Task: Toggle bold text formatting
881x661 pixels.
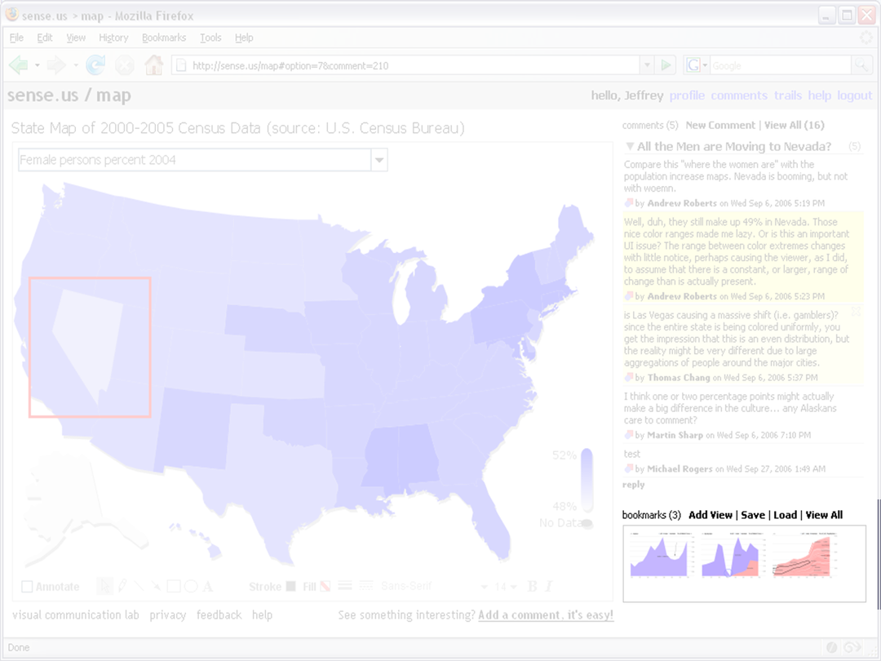Action: [533, 586]
